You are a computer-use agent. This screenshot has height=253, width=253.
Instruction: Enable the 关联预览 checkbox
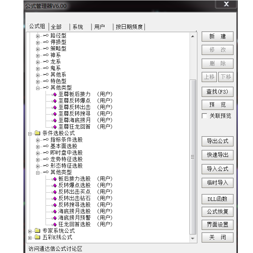(205, 116)
